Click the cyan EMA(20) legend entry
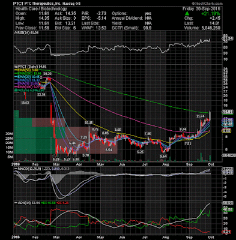 27,77
